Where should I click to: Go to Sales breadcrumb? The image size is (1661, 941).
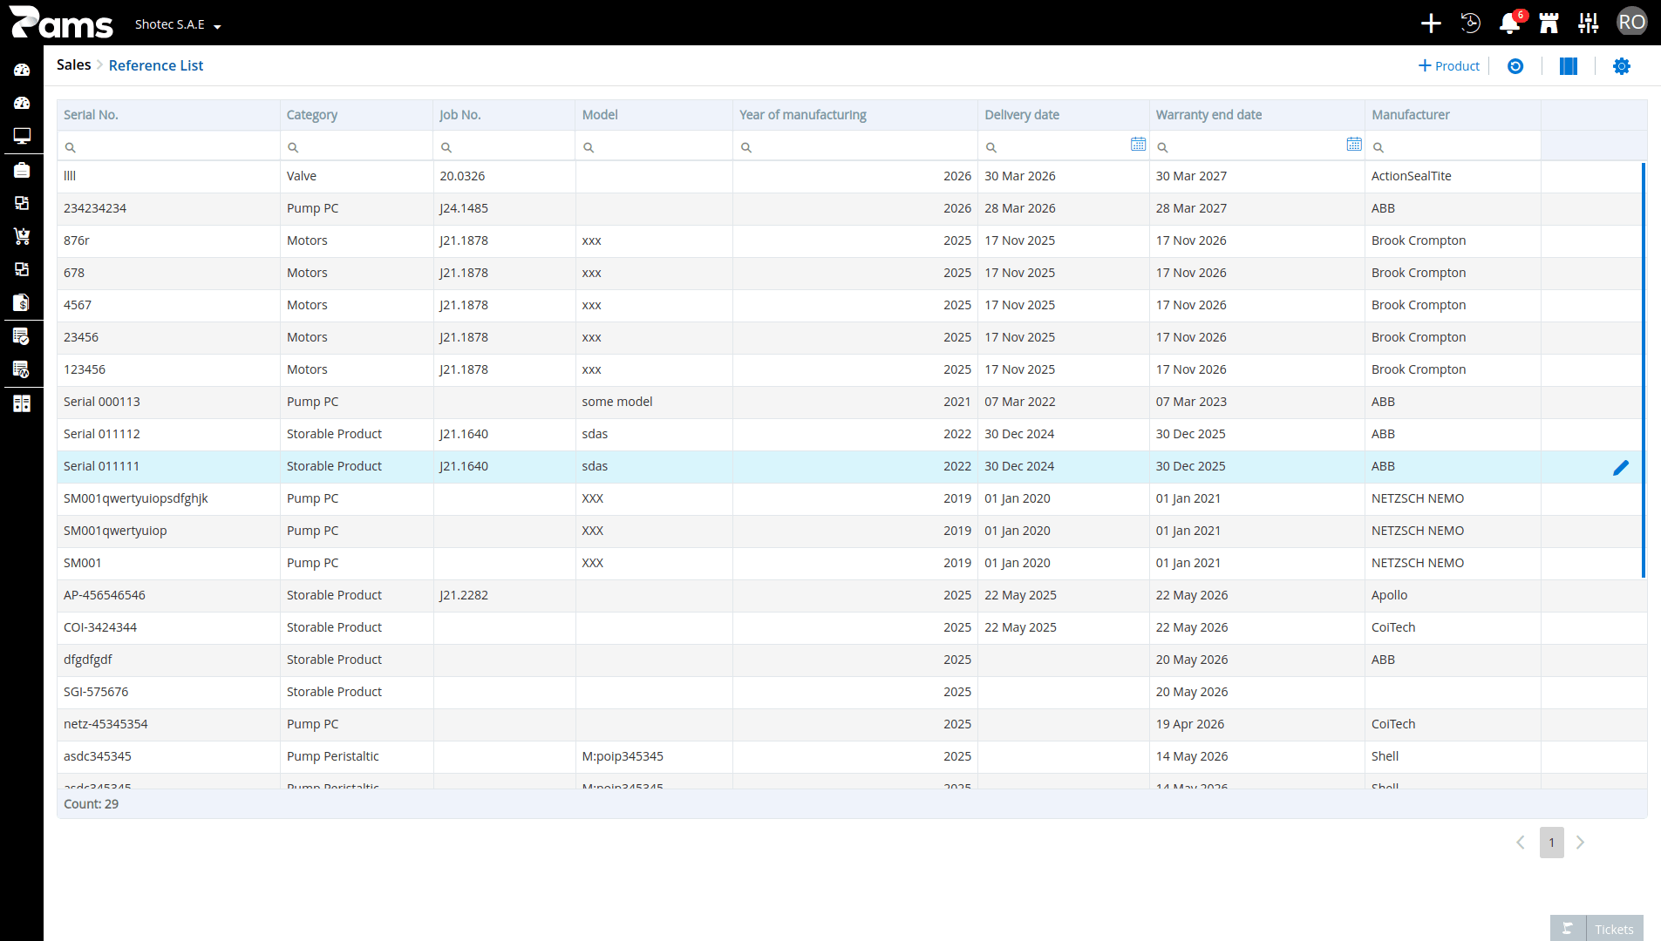(74, 65)
